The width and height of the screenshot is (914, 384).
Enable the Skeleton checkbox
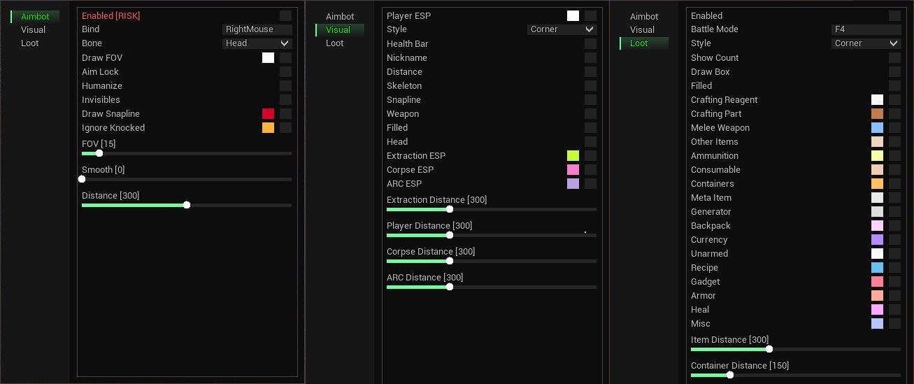pyautogui.click(x=590, y=85)
